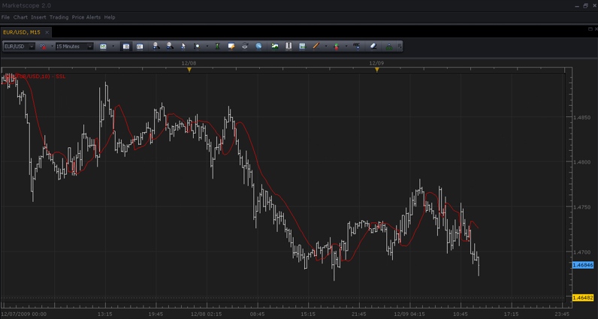Click the 21:45 time axis label

click(x=359, y=314)
